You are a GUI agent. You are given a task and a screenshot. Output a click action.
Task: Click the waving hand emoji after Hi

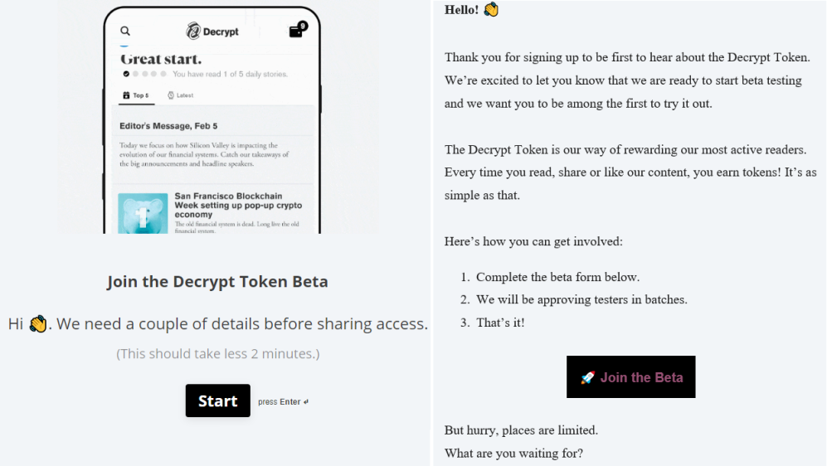click(x=38, y=323)
